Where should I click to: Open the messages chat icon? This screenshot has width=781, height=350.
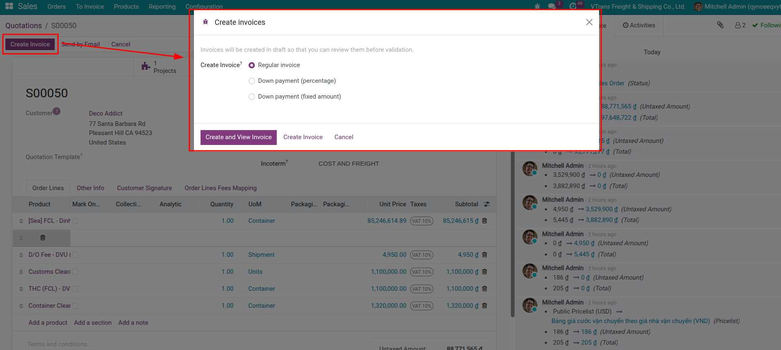click(x=551, y=6)
